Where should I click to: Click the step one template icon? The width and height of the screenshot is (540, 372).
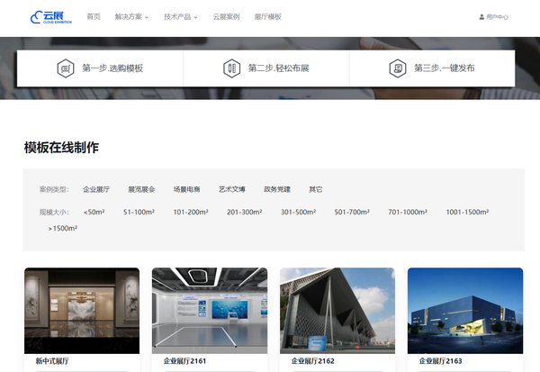tap(65, 68)
